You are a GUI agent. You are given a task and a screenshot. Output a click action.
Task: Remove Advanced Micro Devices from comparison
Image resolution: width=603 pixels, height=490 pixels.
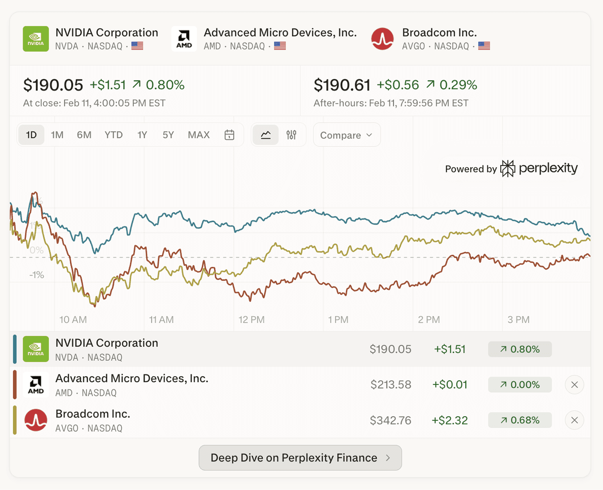click(575, 385)
